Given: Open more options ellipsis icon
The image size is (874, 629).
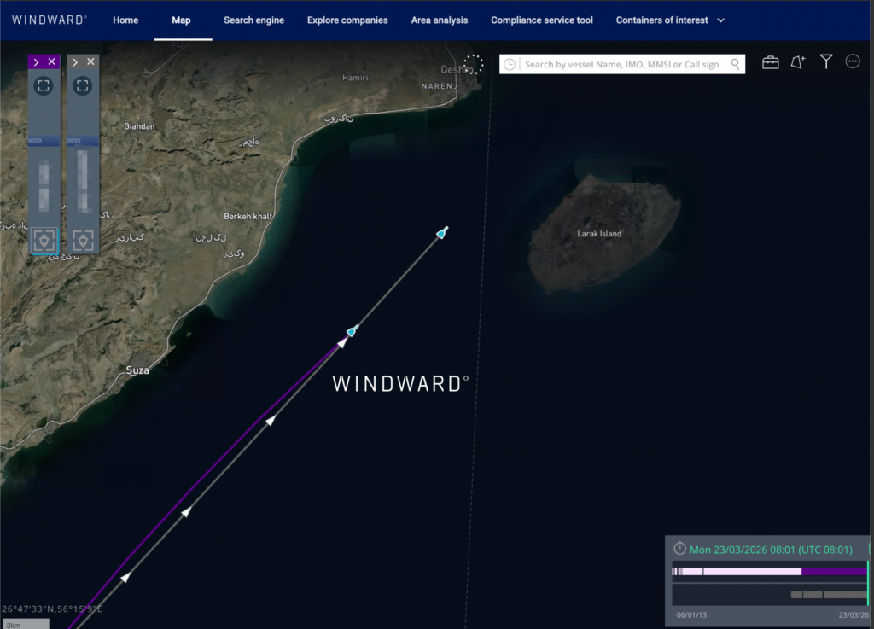Looking at the screenshot, I should (853, 61).
